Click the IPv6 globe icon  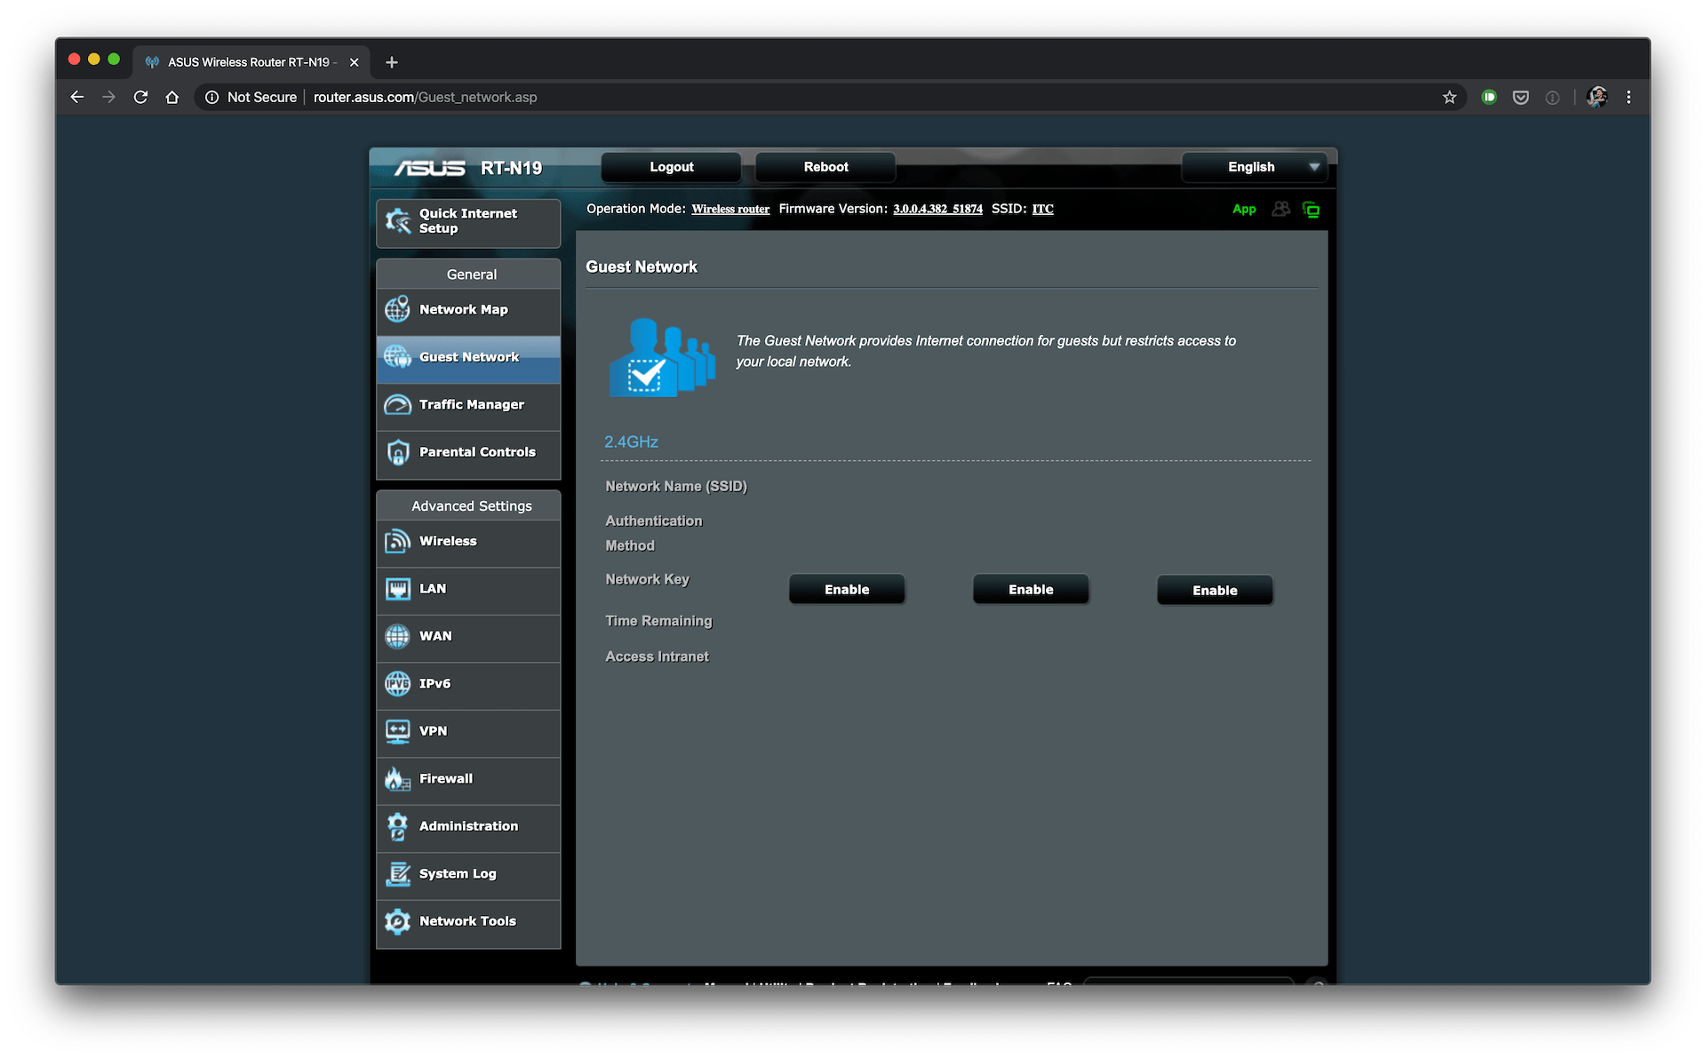(x=397, y=683)
